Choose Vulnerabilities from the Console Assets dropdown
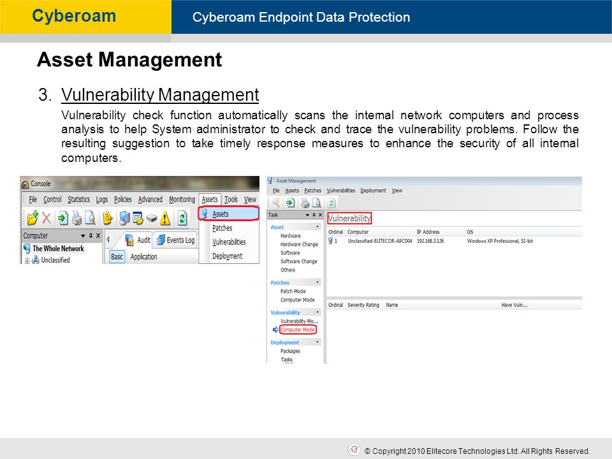Viewport: 612px width, 459px height. coord(229,242)
